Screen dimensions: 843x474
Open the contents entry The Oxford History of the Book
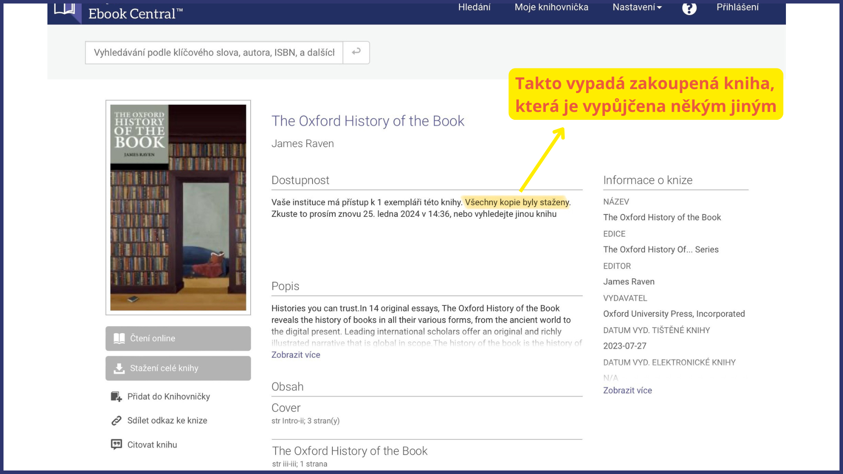click(350, 451)
